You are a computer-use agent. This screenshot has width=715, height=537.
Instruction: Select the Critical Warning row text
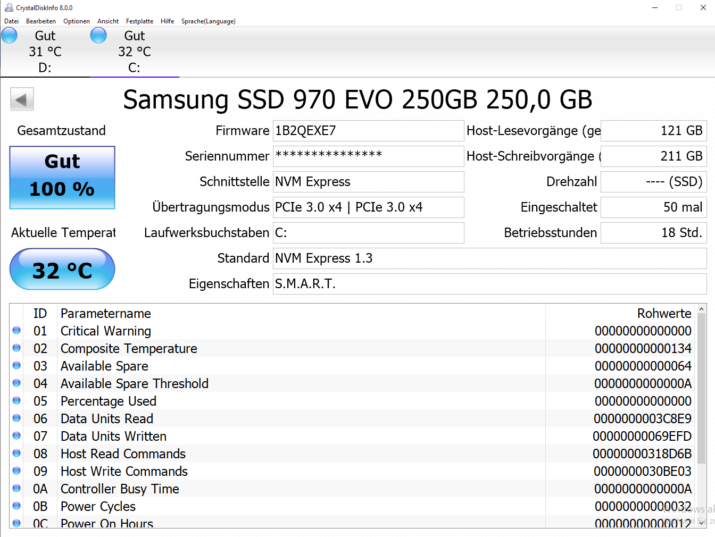106,331
